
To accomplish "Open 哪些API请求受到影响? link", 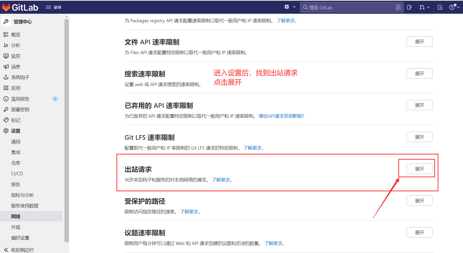I will coord(282,116).
